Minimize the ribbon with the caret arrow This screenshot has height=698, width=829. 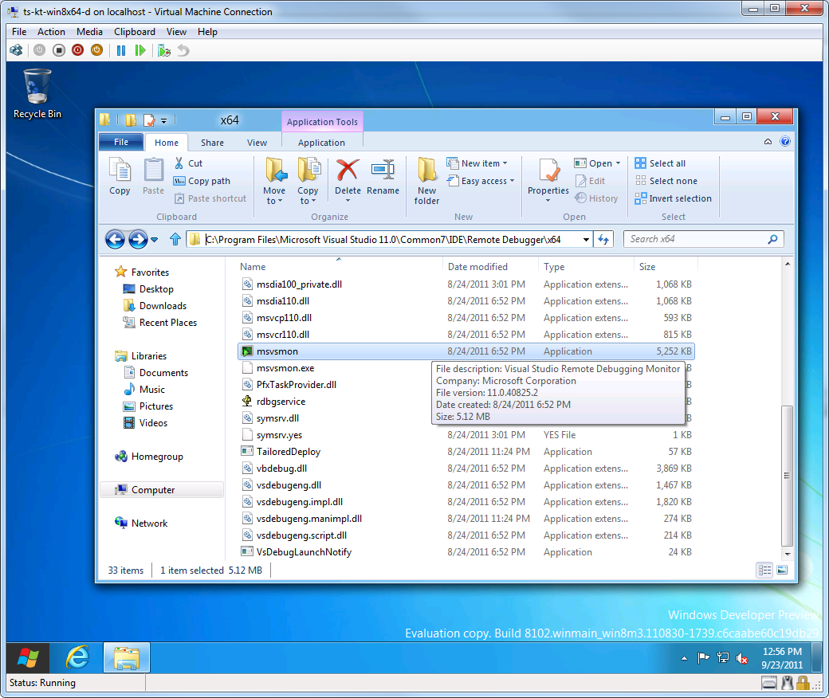(x=767, y=142)
